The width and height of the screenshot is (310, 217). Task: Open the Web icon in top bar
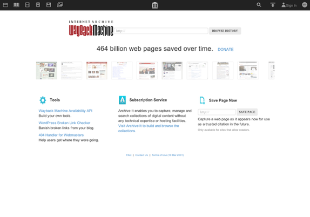pyautogui.click(x=5, y=5)
